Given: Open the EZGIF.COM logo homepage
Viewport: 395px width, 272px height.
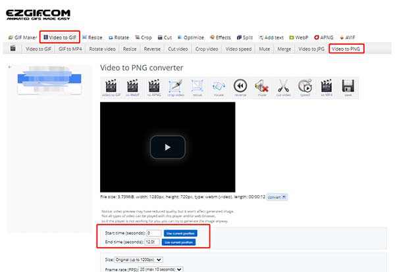Looking at the screenshot, I should (38, 15).
